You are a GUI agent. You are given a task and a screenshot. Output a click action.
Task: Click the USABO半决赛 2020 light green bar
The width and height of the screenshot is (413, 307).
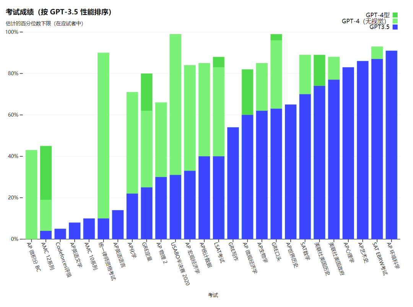point(176,104)
